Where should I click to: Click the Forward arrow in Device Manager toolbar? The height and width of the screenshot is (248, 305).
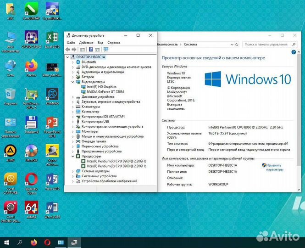[x=74, y=50]
